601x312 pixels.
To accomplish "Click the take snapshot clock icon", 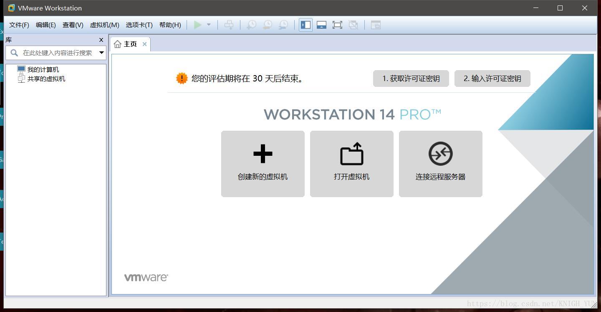I will click(x=251, y=25).
